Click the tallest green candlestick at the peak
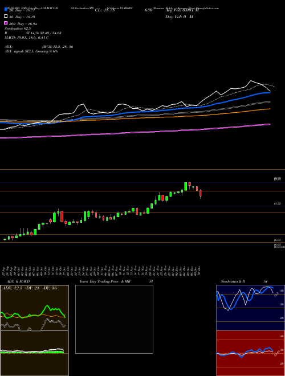285x376 pixels. tap(186, 186)
